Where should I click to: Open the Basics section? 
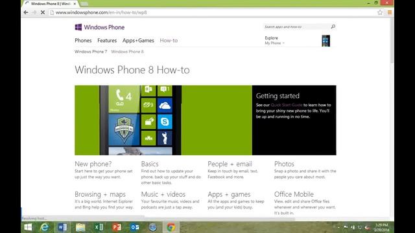tap(150, 164)
